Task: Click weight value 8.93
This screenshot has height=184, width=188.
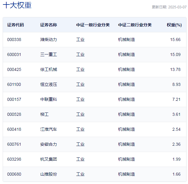Action: (x=176, y=85)
